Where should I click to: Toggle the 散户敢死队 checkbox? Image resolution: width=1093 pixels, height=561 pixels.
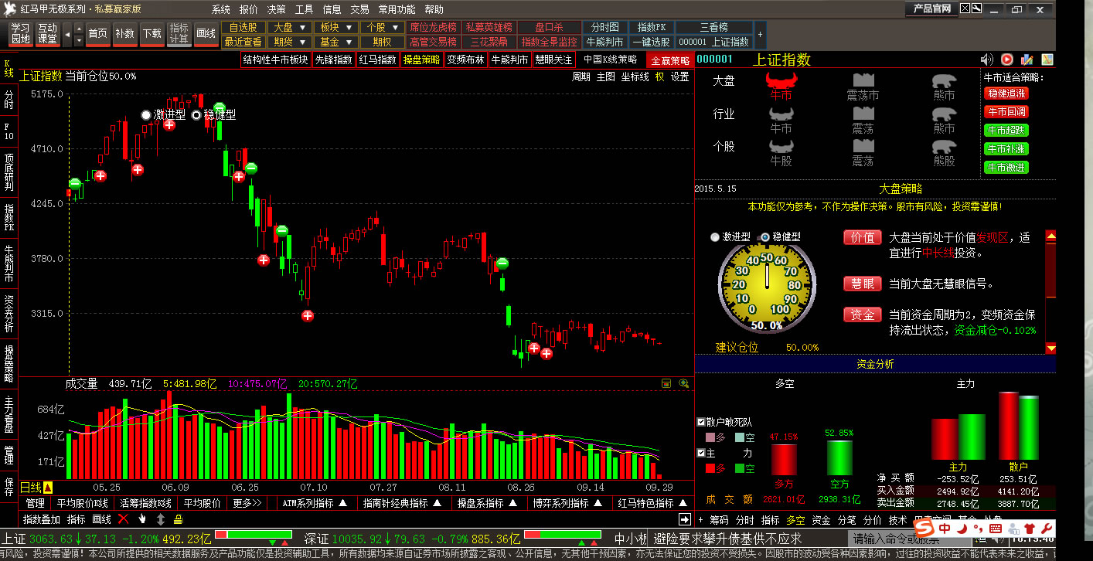[x=701, y=422]
